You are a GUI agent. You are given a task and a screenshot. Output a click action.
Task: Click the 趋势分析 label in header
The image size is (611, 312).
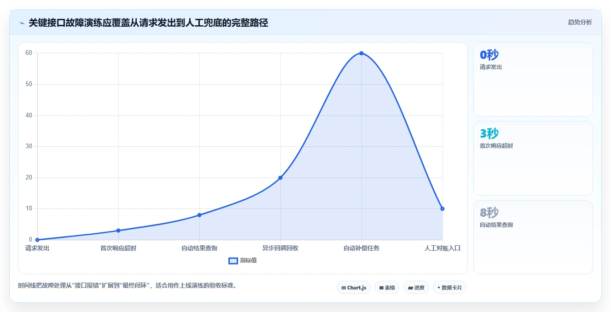coord(580,22)
